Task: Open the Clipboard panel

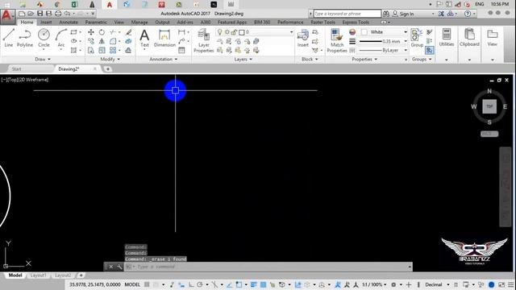Action: tap(469, 38)
